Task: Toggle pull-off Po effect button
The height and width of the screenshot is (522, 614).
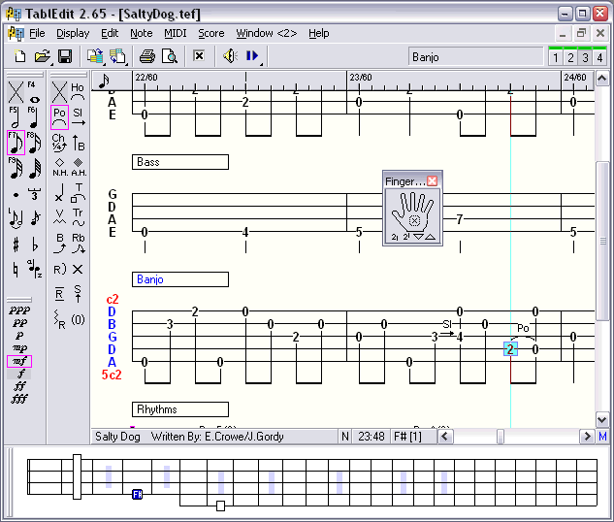Action: point(59,117)
